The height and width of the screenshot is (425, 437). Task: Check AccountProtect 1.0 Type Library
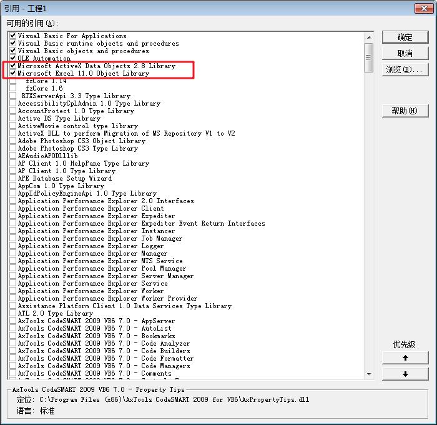point(13,111)
